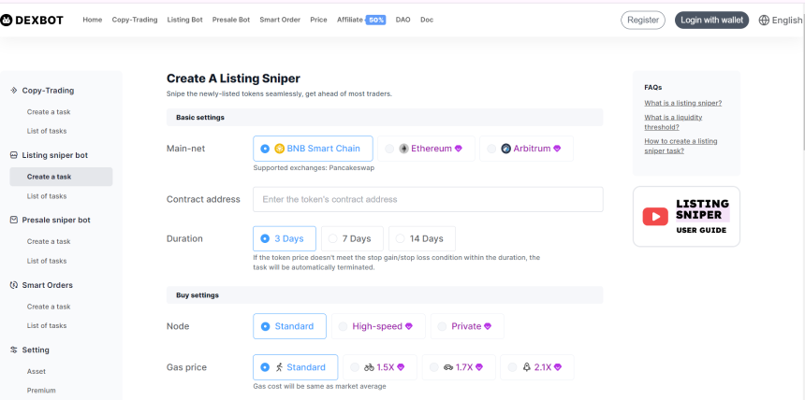Screen dimensions: 805x400
Task: Focus the Contract address input field
Action: 428,199
